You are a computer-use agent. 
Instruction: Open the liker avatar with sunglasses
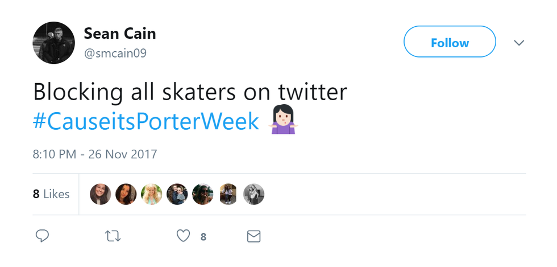point(202,194)
